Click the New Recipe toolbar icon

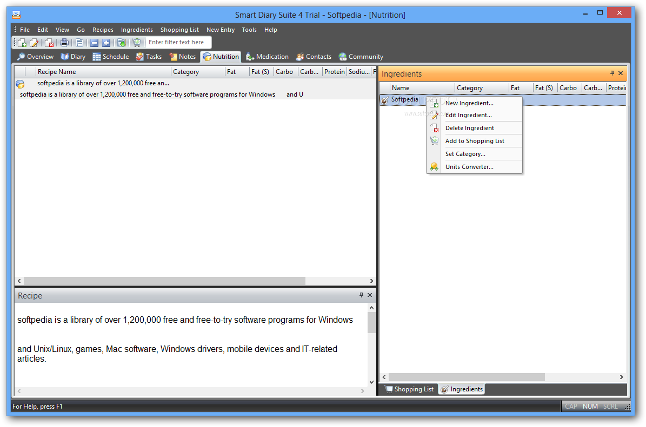point(22,42)
